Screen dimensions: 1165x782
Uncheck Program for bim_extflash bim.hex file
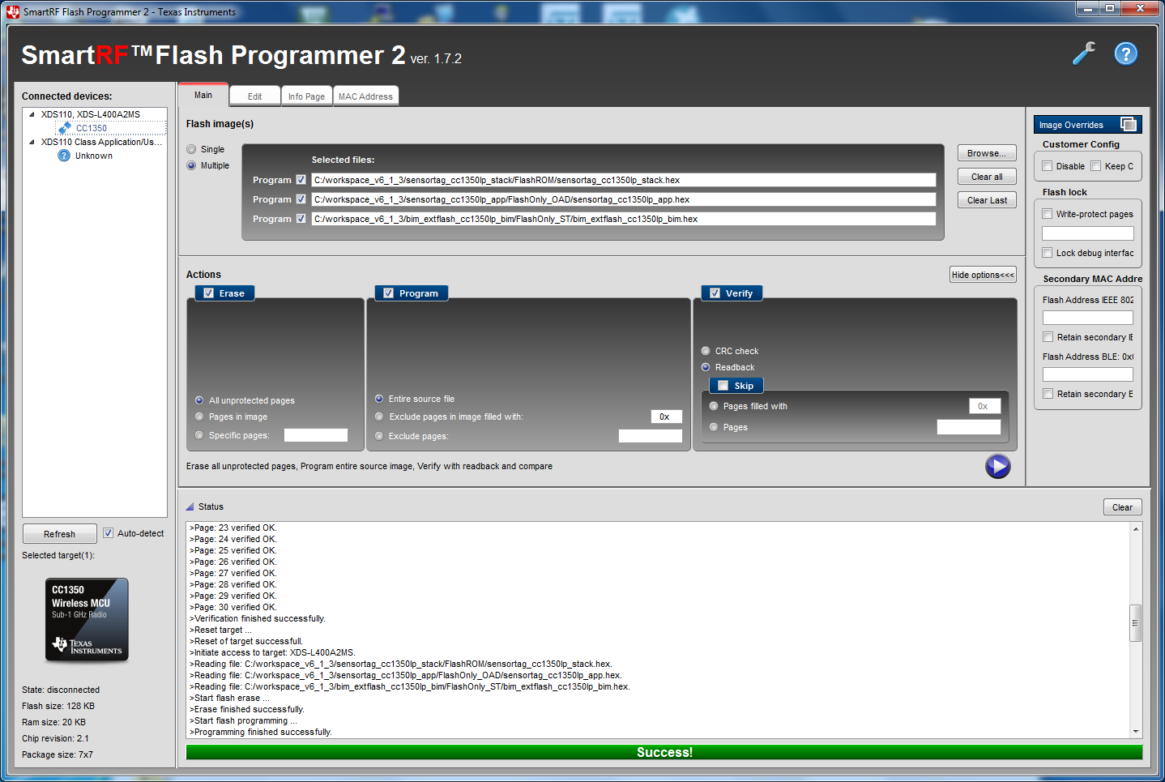point(301,219)
